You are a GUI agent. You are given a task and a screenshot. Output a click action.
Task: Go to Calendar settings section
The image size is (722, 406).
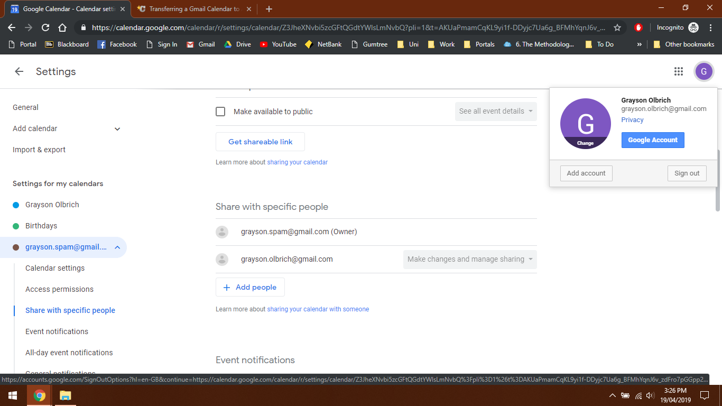click(x=55, y=268)
